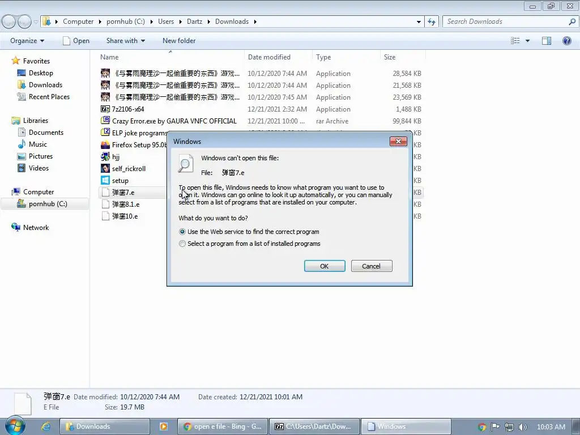The width and height of the screenshot is (580, 435).
Task: Click the volume speaker tray icon
Action: coord(522,427)
